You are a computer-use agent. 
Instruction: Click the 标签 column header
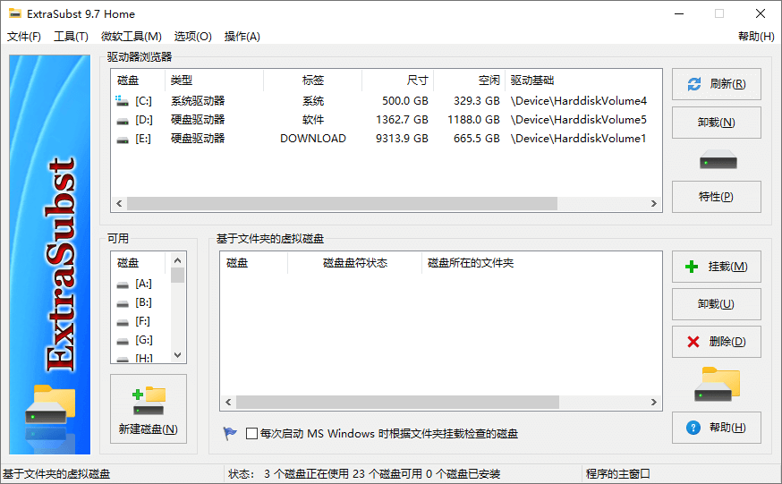(312, 81)
